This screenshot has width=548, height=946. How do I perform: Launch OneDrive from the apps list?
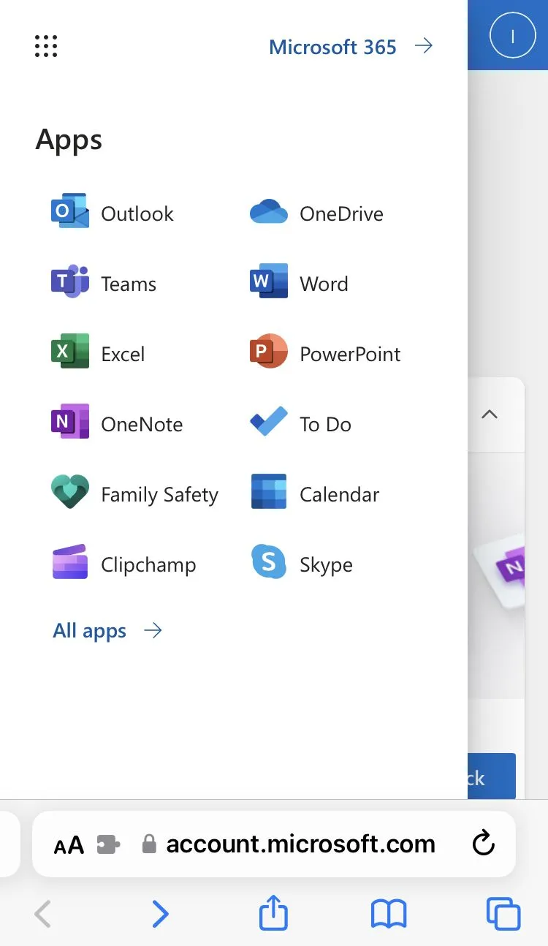[x=269, y=213]
